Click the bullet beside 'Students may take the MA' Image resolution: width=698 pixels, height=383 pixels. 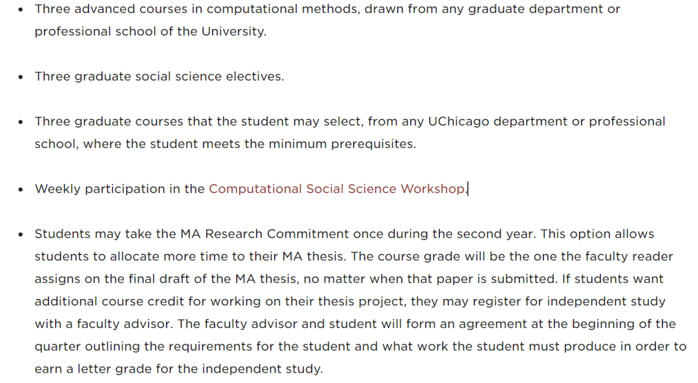coord(21,235)
